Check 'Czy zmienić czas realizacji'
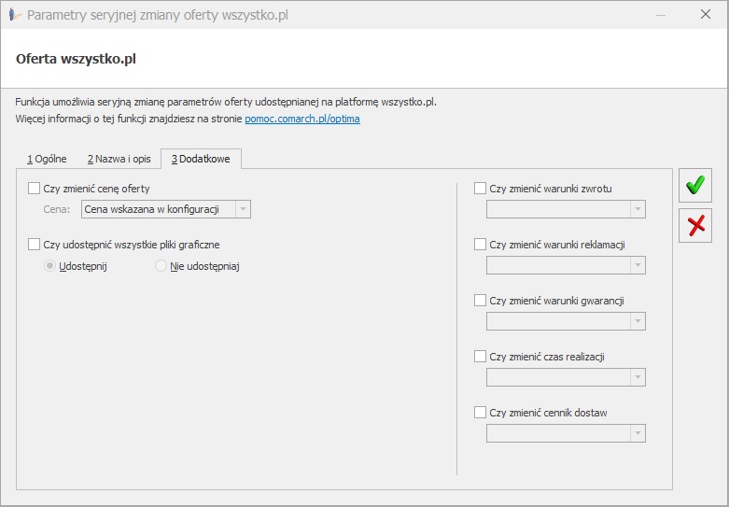Image resolution: width=729 pixels, height=507 pixels. pyautogui.click(x=480, y=357)
